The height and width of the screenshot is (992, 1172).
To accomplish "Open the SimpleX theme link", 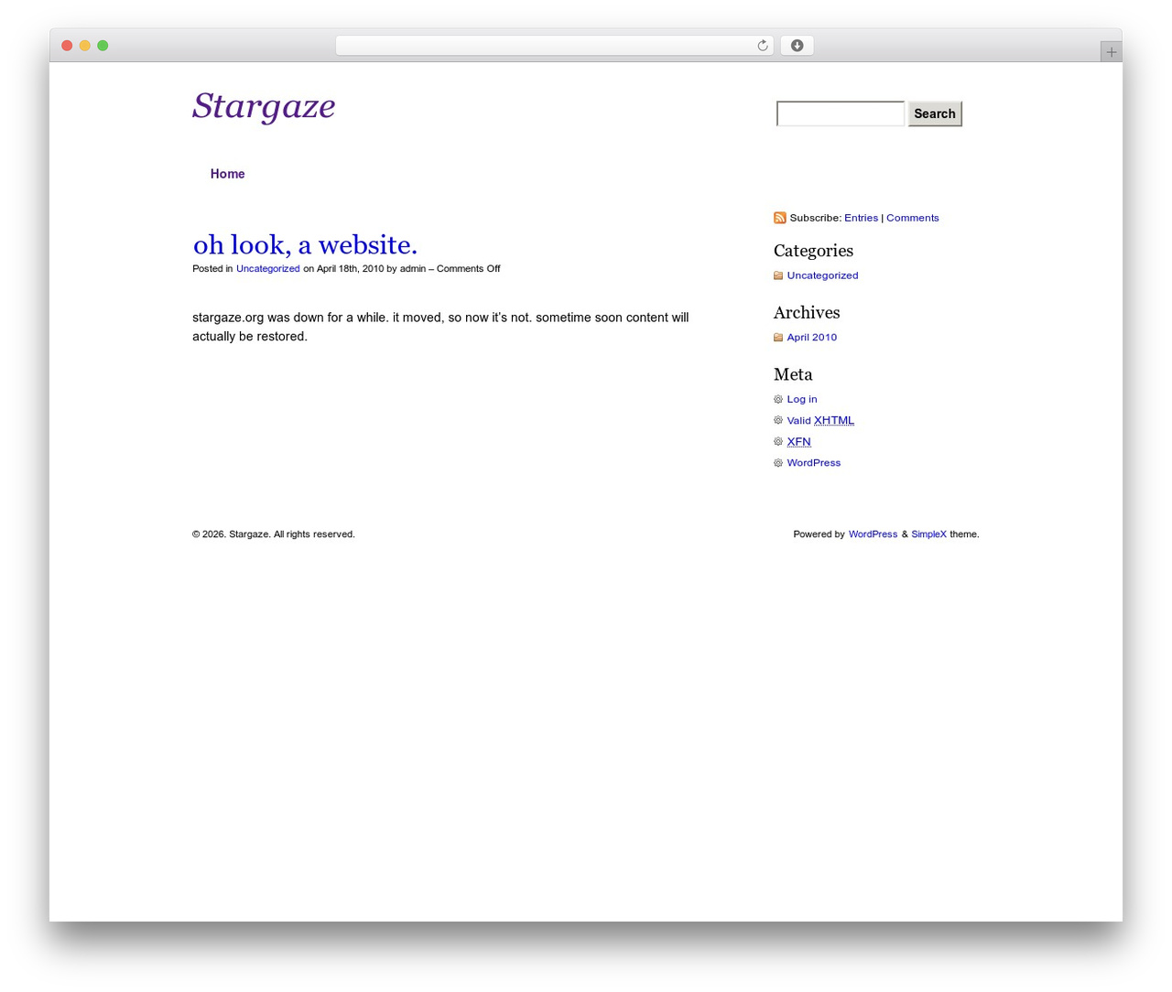I will (x=928, y=534).
